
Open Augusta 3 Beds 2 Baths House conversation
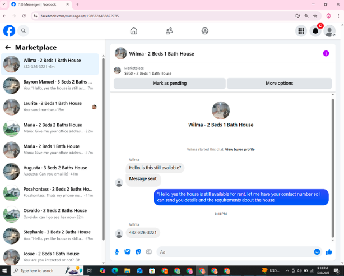(x=50, y=171)
